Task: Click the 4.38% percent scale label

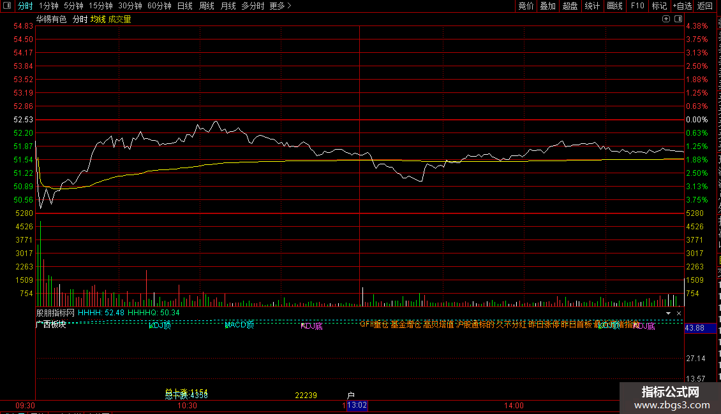Action: click(x=697, y=26)
